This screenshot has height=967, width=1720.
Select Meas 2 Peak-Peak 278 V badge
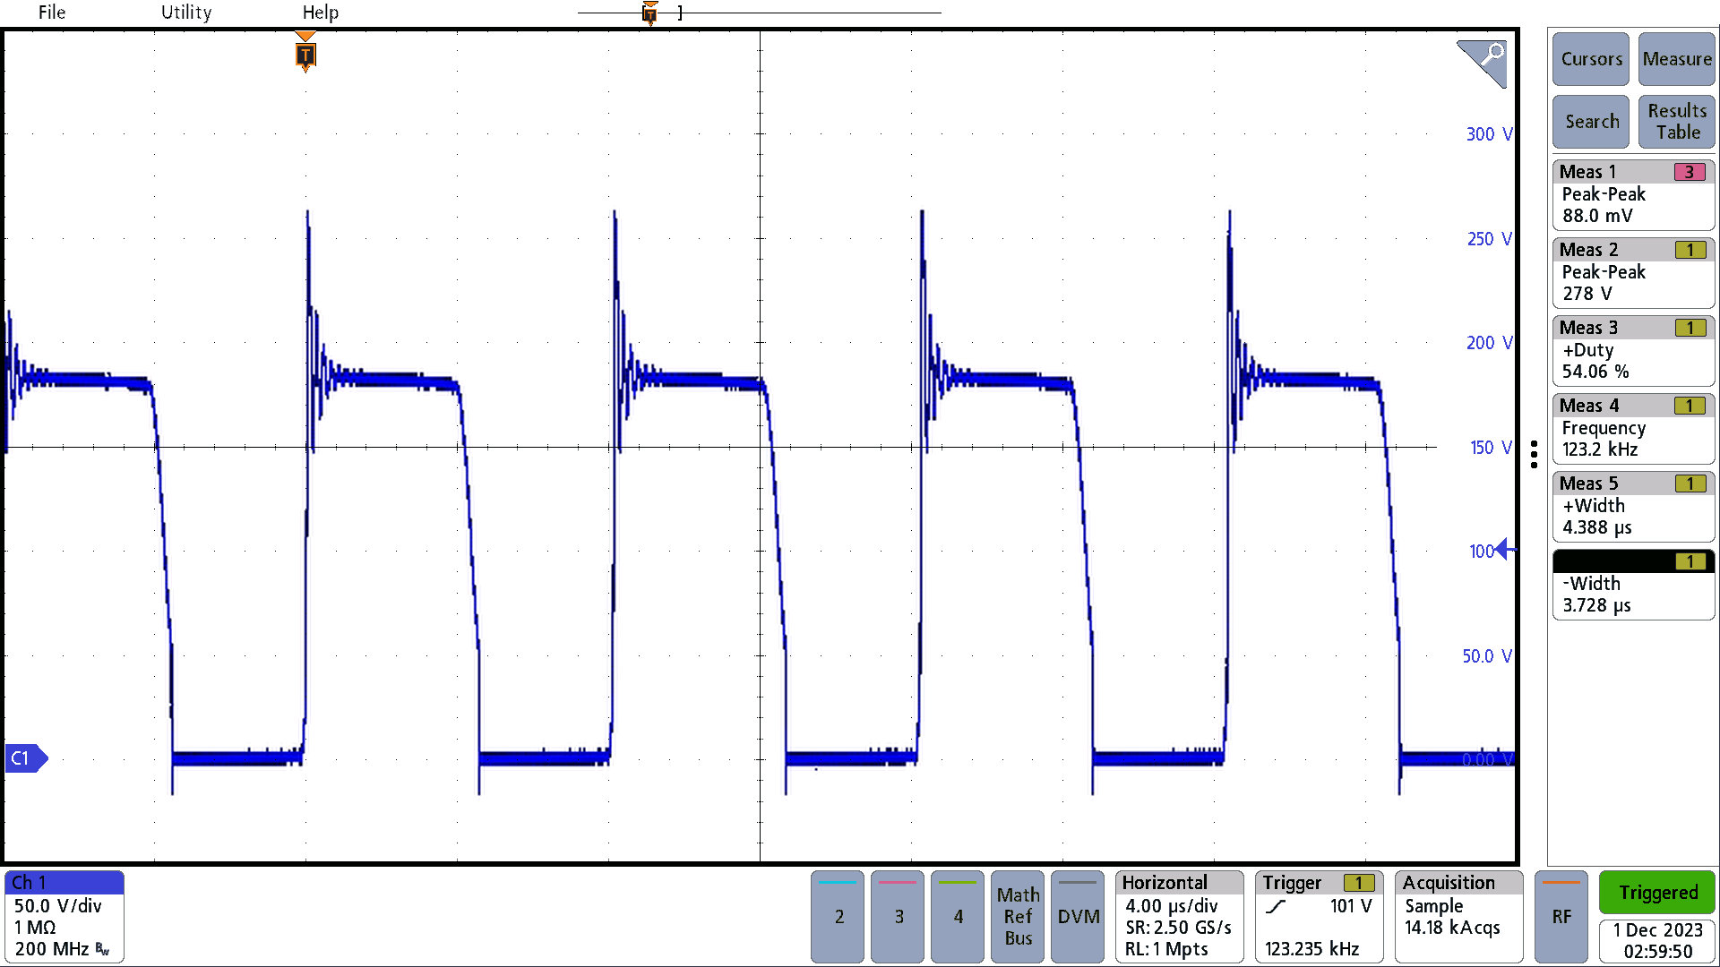(x=1633, y=272)
